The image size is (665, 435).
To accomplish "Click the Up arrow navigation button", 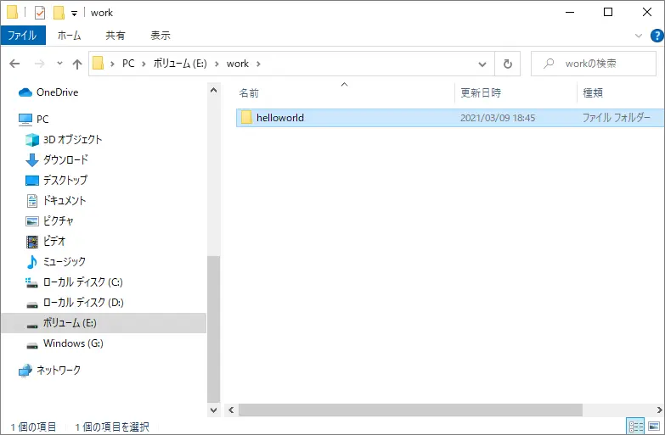I will click(x=77, y=64).
